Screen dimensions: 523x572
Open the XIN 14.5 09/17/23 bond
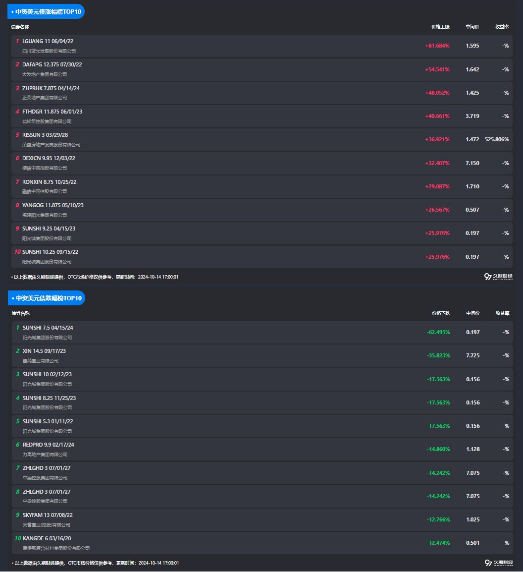[44, 351]
